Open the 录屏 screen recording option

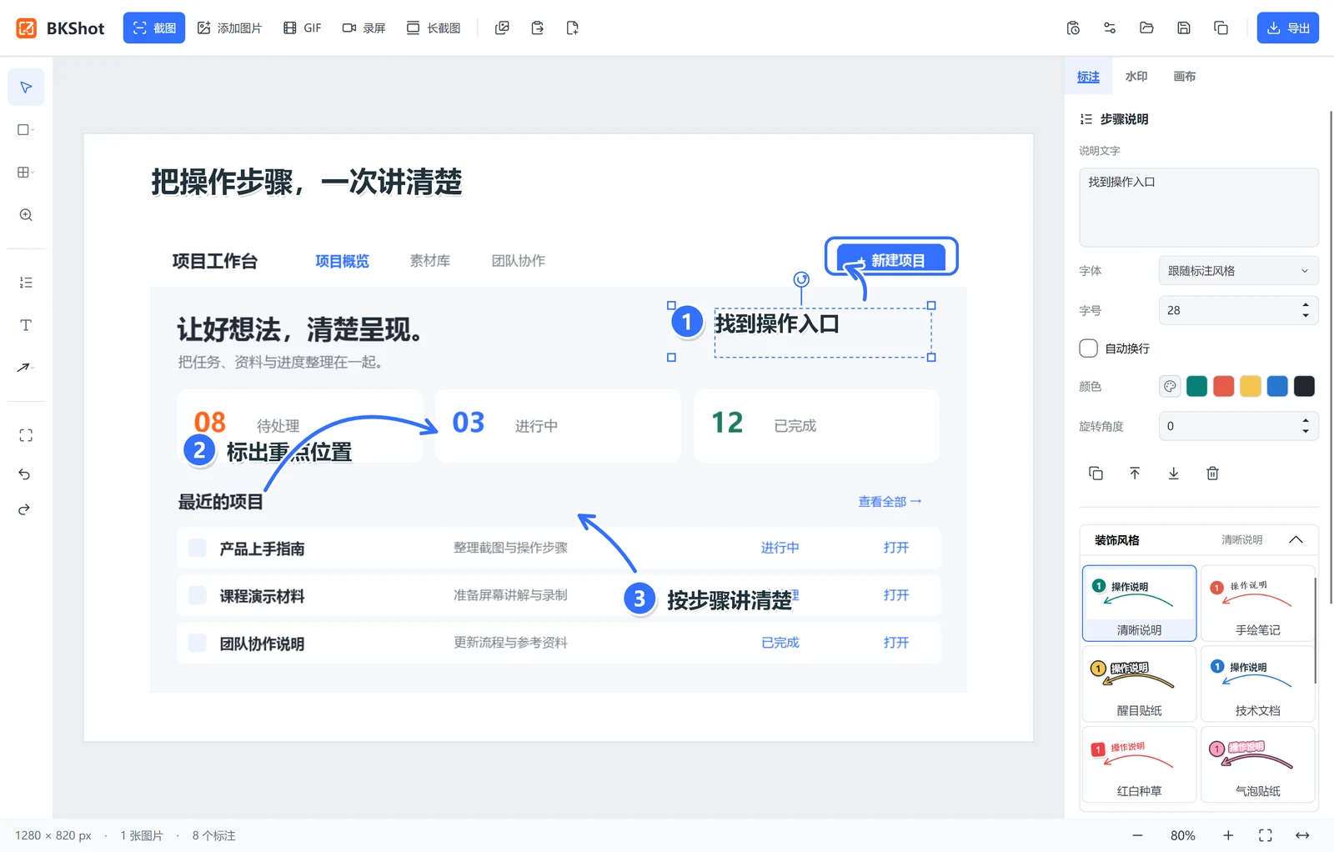pyautogui.click(x=364, y=28)
